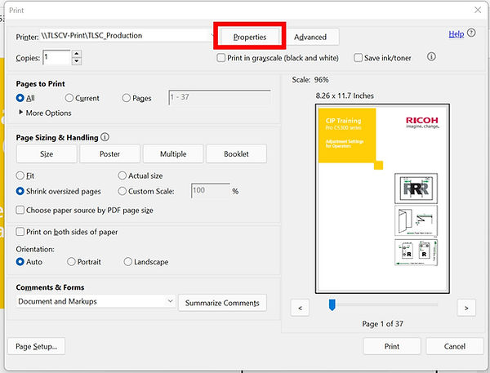
Task: Select the Fit radio option
Action: point(20,175)
